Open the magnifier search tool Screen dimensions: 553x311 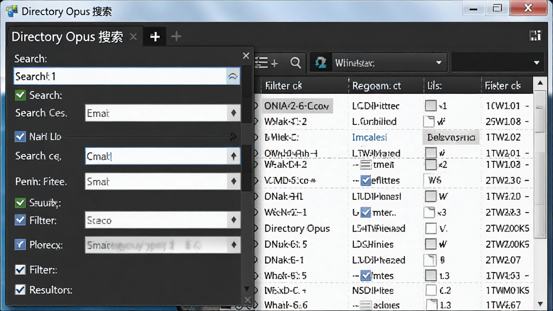295,63
